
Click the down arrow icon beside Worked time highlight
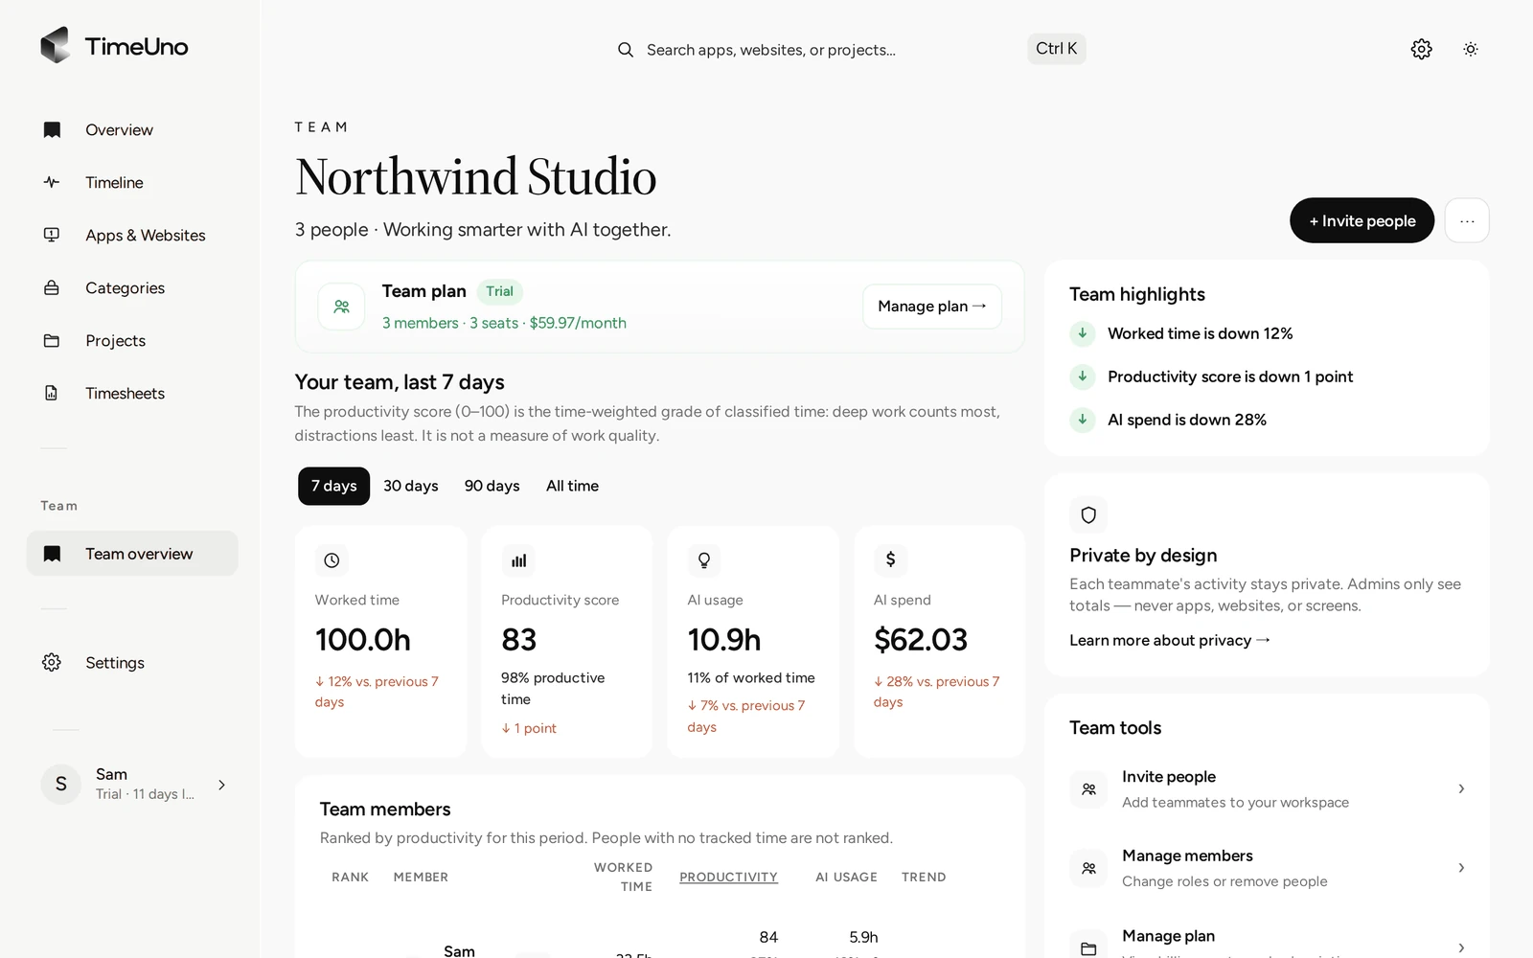[x=1083, y=333]
